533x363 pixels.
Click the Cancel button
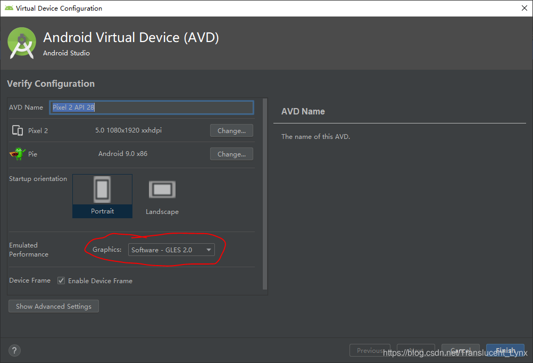click(x=461, y=350)
